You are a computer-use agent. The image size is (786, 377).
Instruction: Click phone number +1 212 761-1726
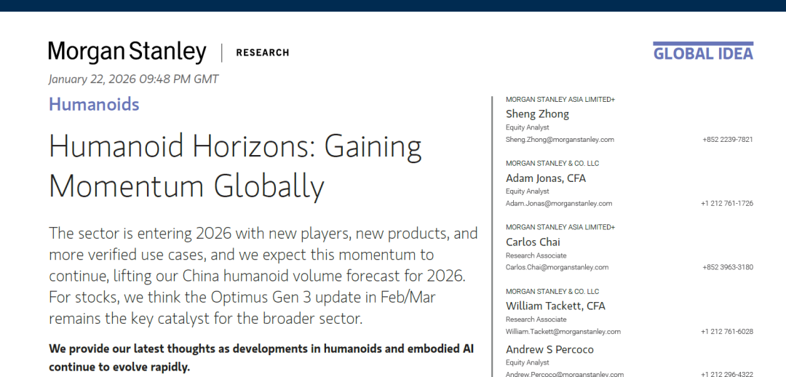pos(727,204)
